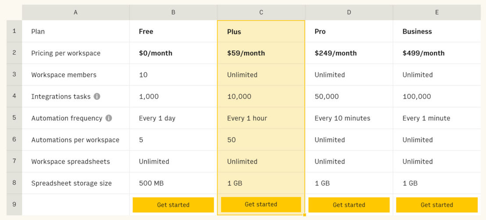Click the 'Free' plan name cell
The height and width of the screenshot is (220, 486).
click(173, 31)
